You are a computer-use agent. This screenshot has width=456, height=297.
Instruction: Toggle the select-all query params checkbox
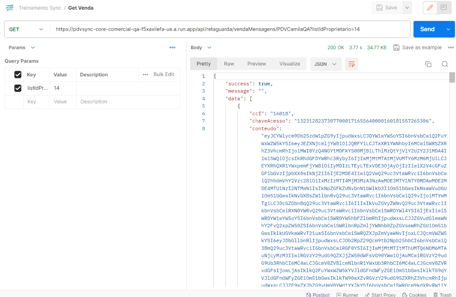click(18, 74)
